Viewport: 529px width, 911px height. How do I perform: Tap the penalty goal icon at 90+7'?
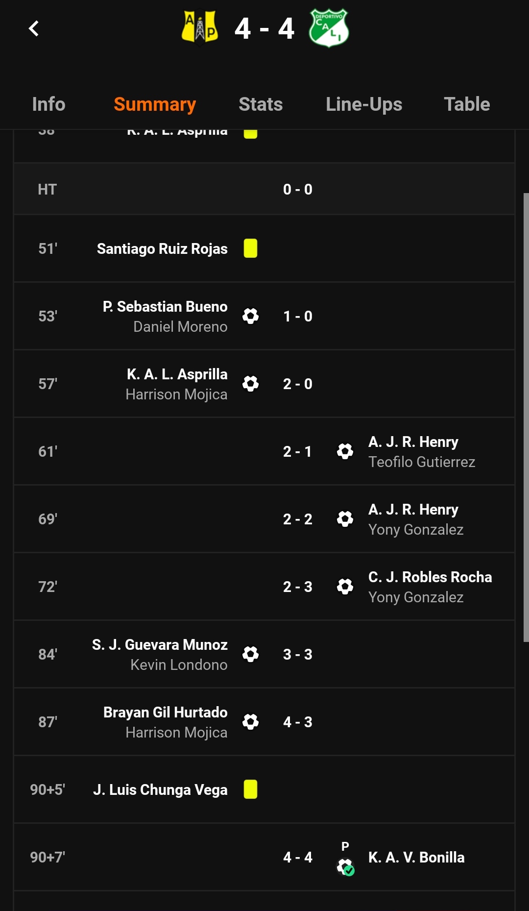tap(346, 866)
